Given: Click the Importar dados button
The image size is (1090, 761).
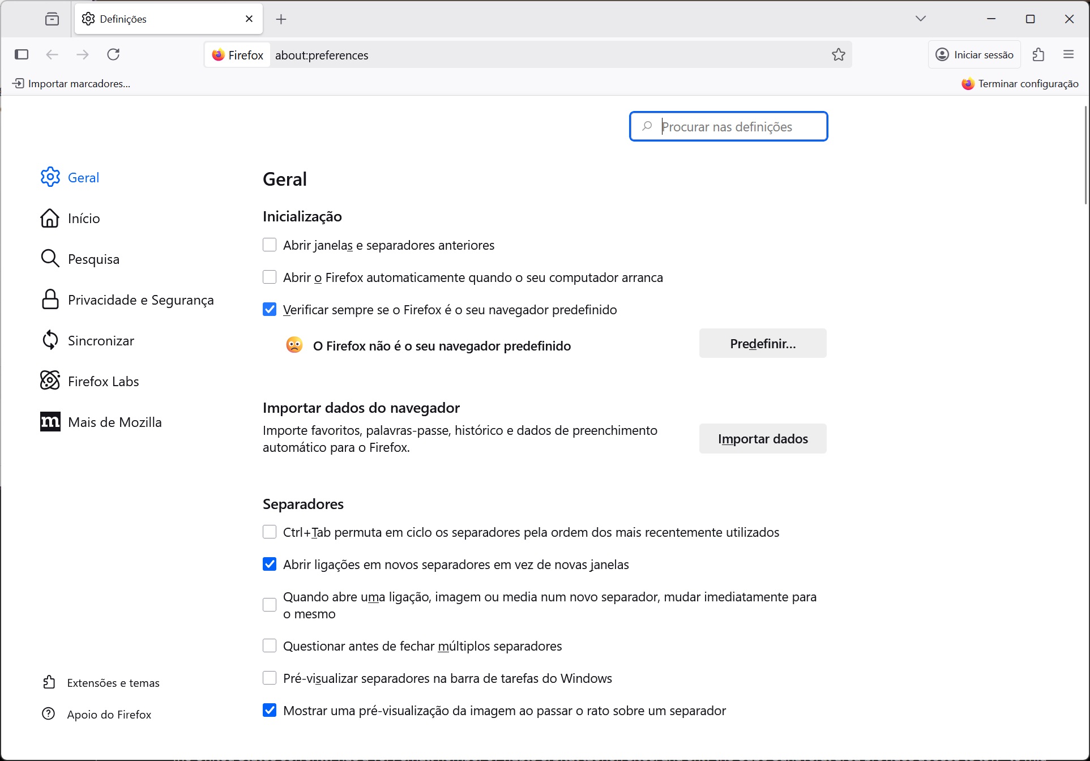Looking at the screenshot, I should tap(762, 438).
